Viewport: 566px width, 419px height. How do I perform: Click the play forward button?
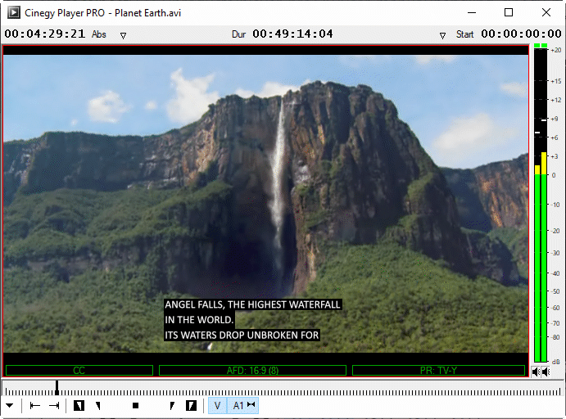click(172, 406)
